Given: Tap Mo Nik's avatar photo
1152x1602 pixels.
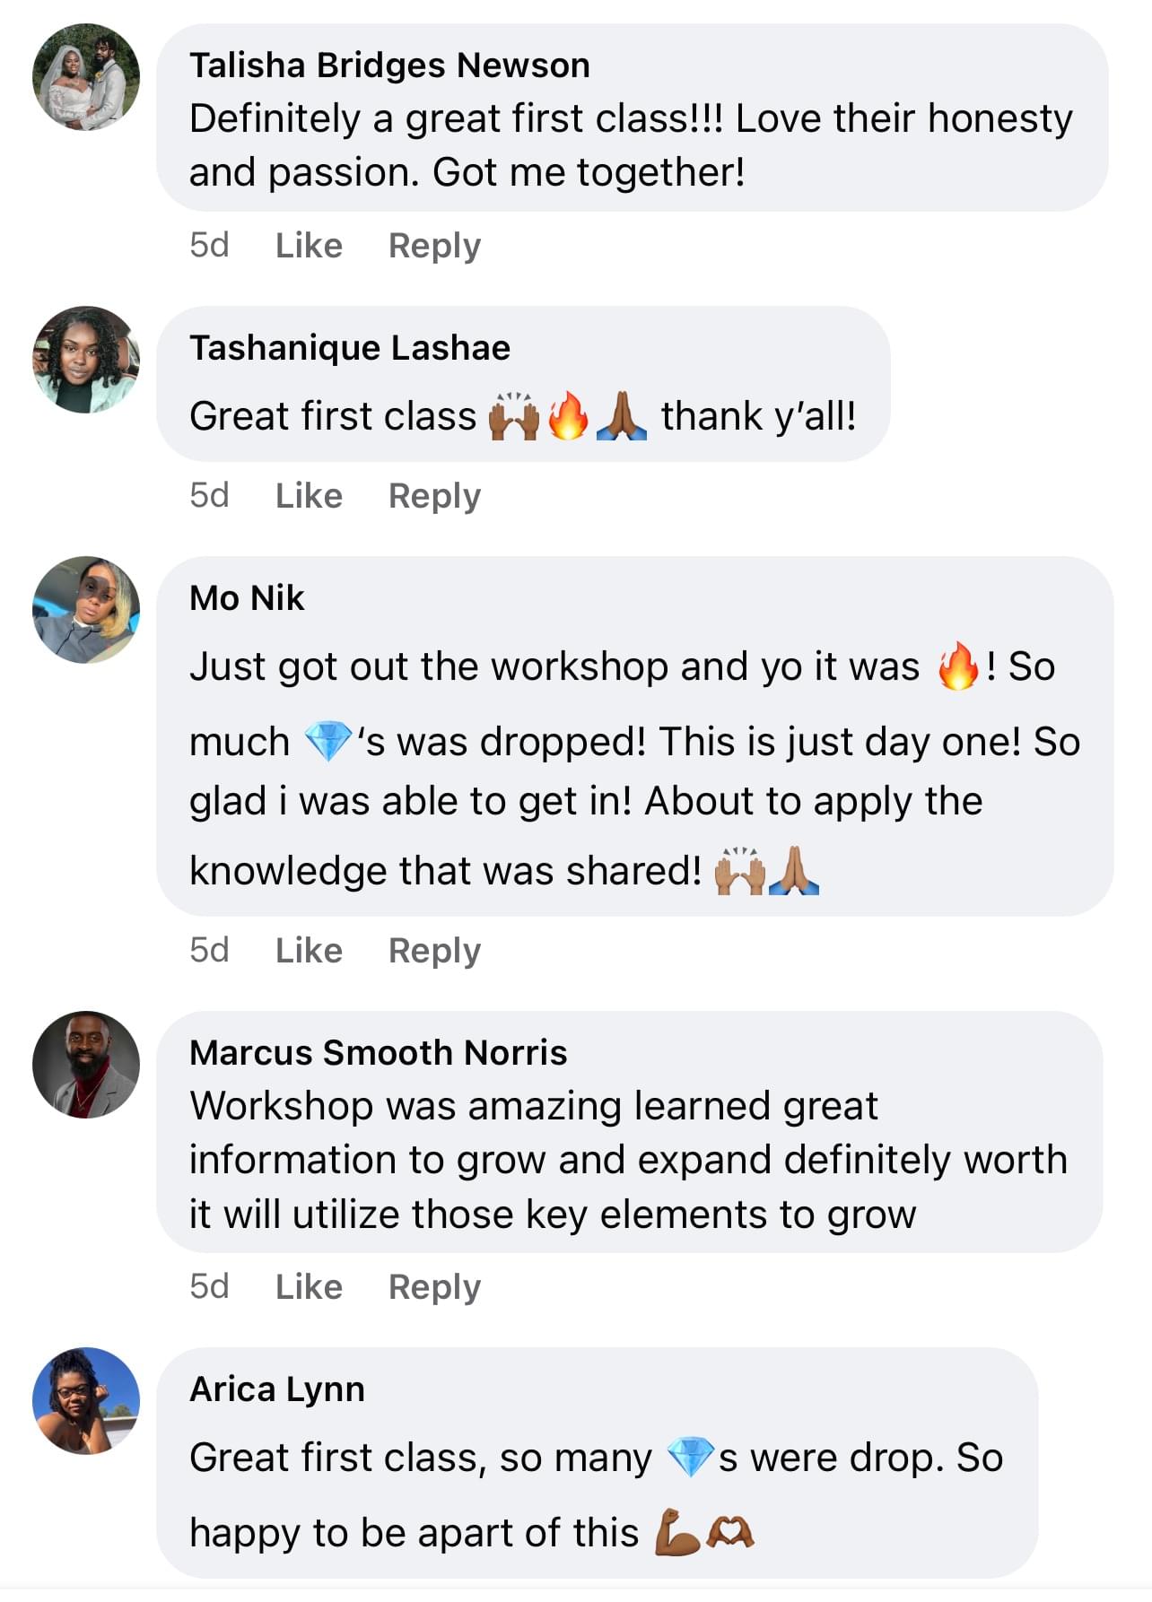Looking at the screenshot, I should pyautogui.click(x=86, y=610).
